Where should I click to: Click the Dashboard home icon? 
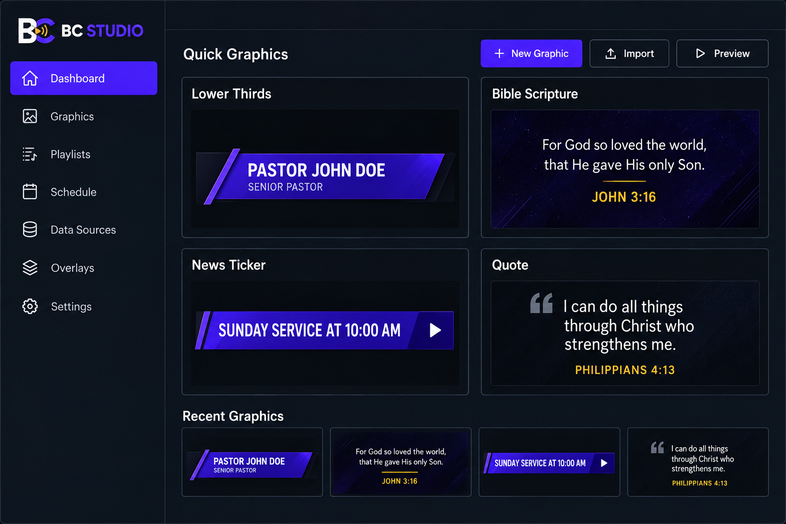point(30,78)
